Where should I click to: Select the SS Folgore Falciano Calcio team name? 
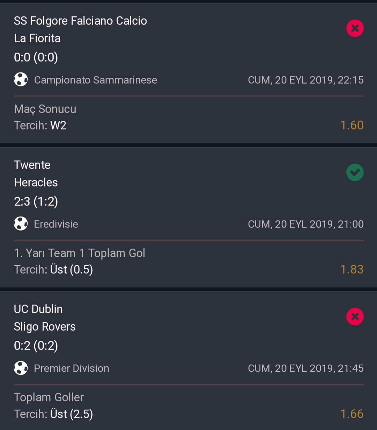(80, 21)
